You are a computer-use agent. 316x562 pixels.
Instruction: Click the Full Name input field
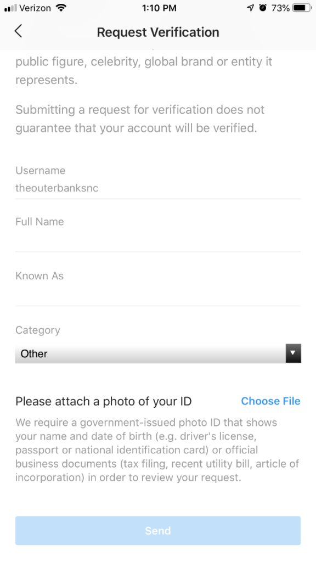pyautogui.click(x=158, y=239)
